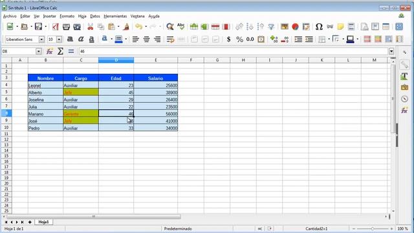This screenshot has height=233, width=414.
Task: Toggle Align Left
Action: 136,39
